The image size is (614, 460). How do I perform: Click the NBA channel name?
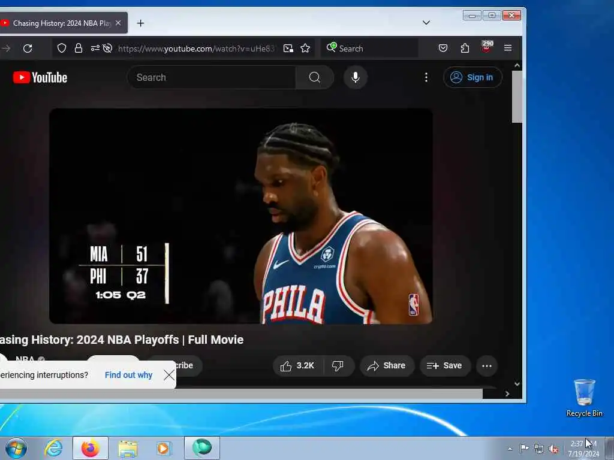pyautogui.click(x=25, y=359)
